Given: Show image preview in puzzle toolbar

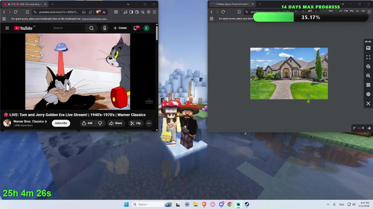Looking at the screenshot, I should click(x=368, y=48).
